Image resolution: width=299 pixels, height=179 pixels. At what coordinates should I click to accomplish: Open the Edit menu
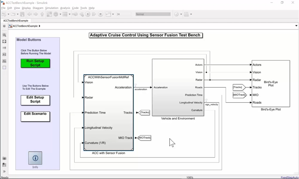tap(10, 8)
